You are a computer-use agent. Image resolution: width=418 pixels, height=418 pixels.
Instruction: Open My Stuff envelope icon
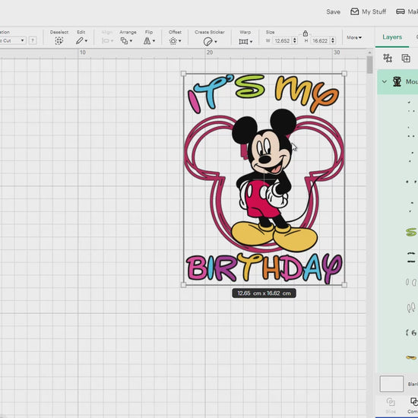tap(354, 11)
